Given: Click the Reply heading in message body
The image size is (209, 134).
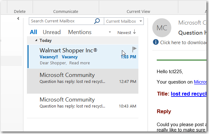Looking at the screenshot, I should click(164, 111).
